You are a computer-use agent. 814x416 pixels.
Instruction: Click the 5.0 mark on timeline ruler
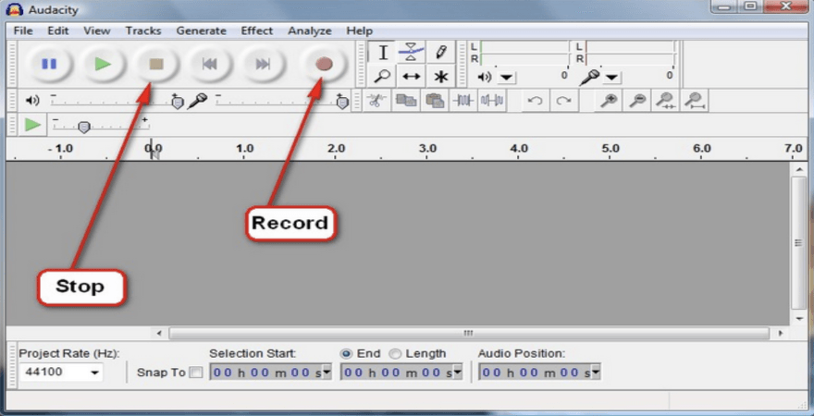[x=610, y=149]
